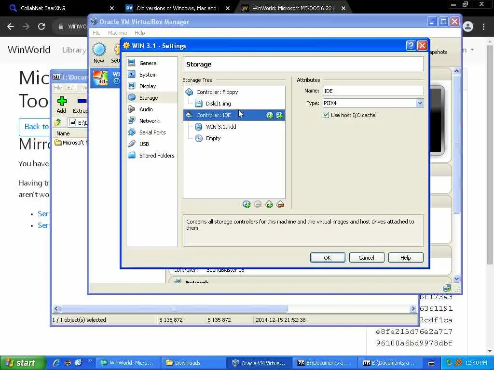Select WIN 3.1 VM icon in VirtualBox list
This screenshot has width=494, height=370.
click(100, 78)
